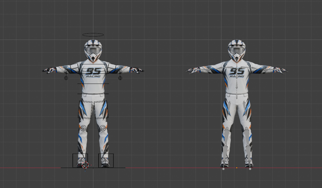This screenshot has width=322, height=188.
Task: Select the circular knee control on the rigged rider's screen-right leg
Action: pos(103,128)
